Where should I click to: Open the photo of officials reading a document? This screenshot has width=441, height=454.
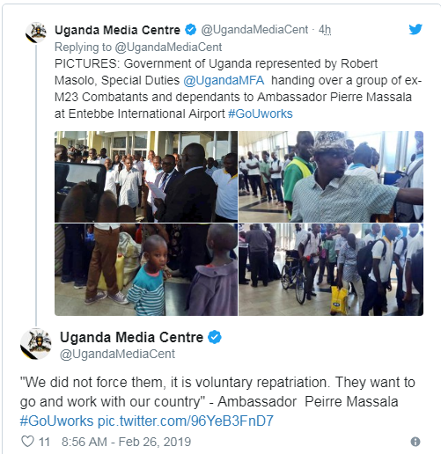pyautogui.click(x=146, y=177)
